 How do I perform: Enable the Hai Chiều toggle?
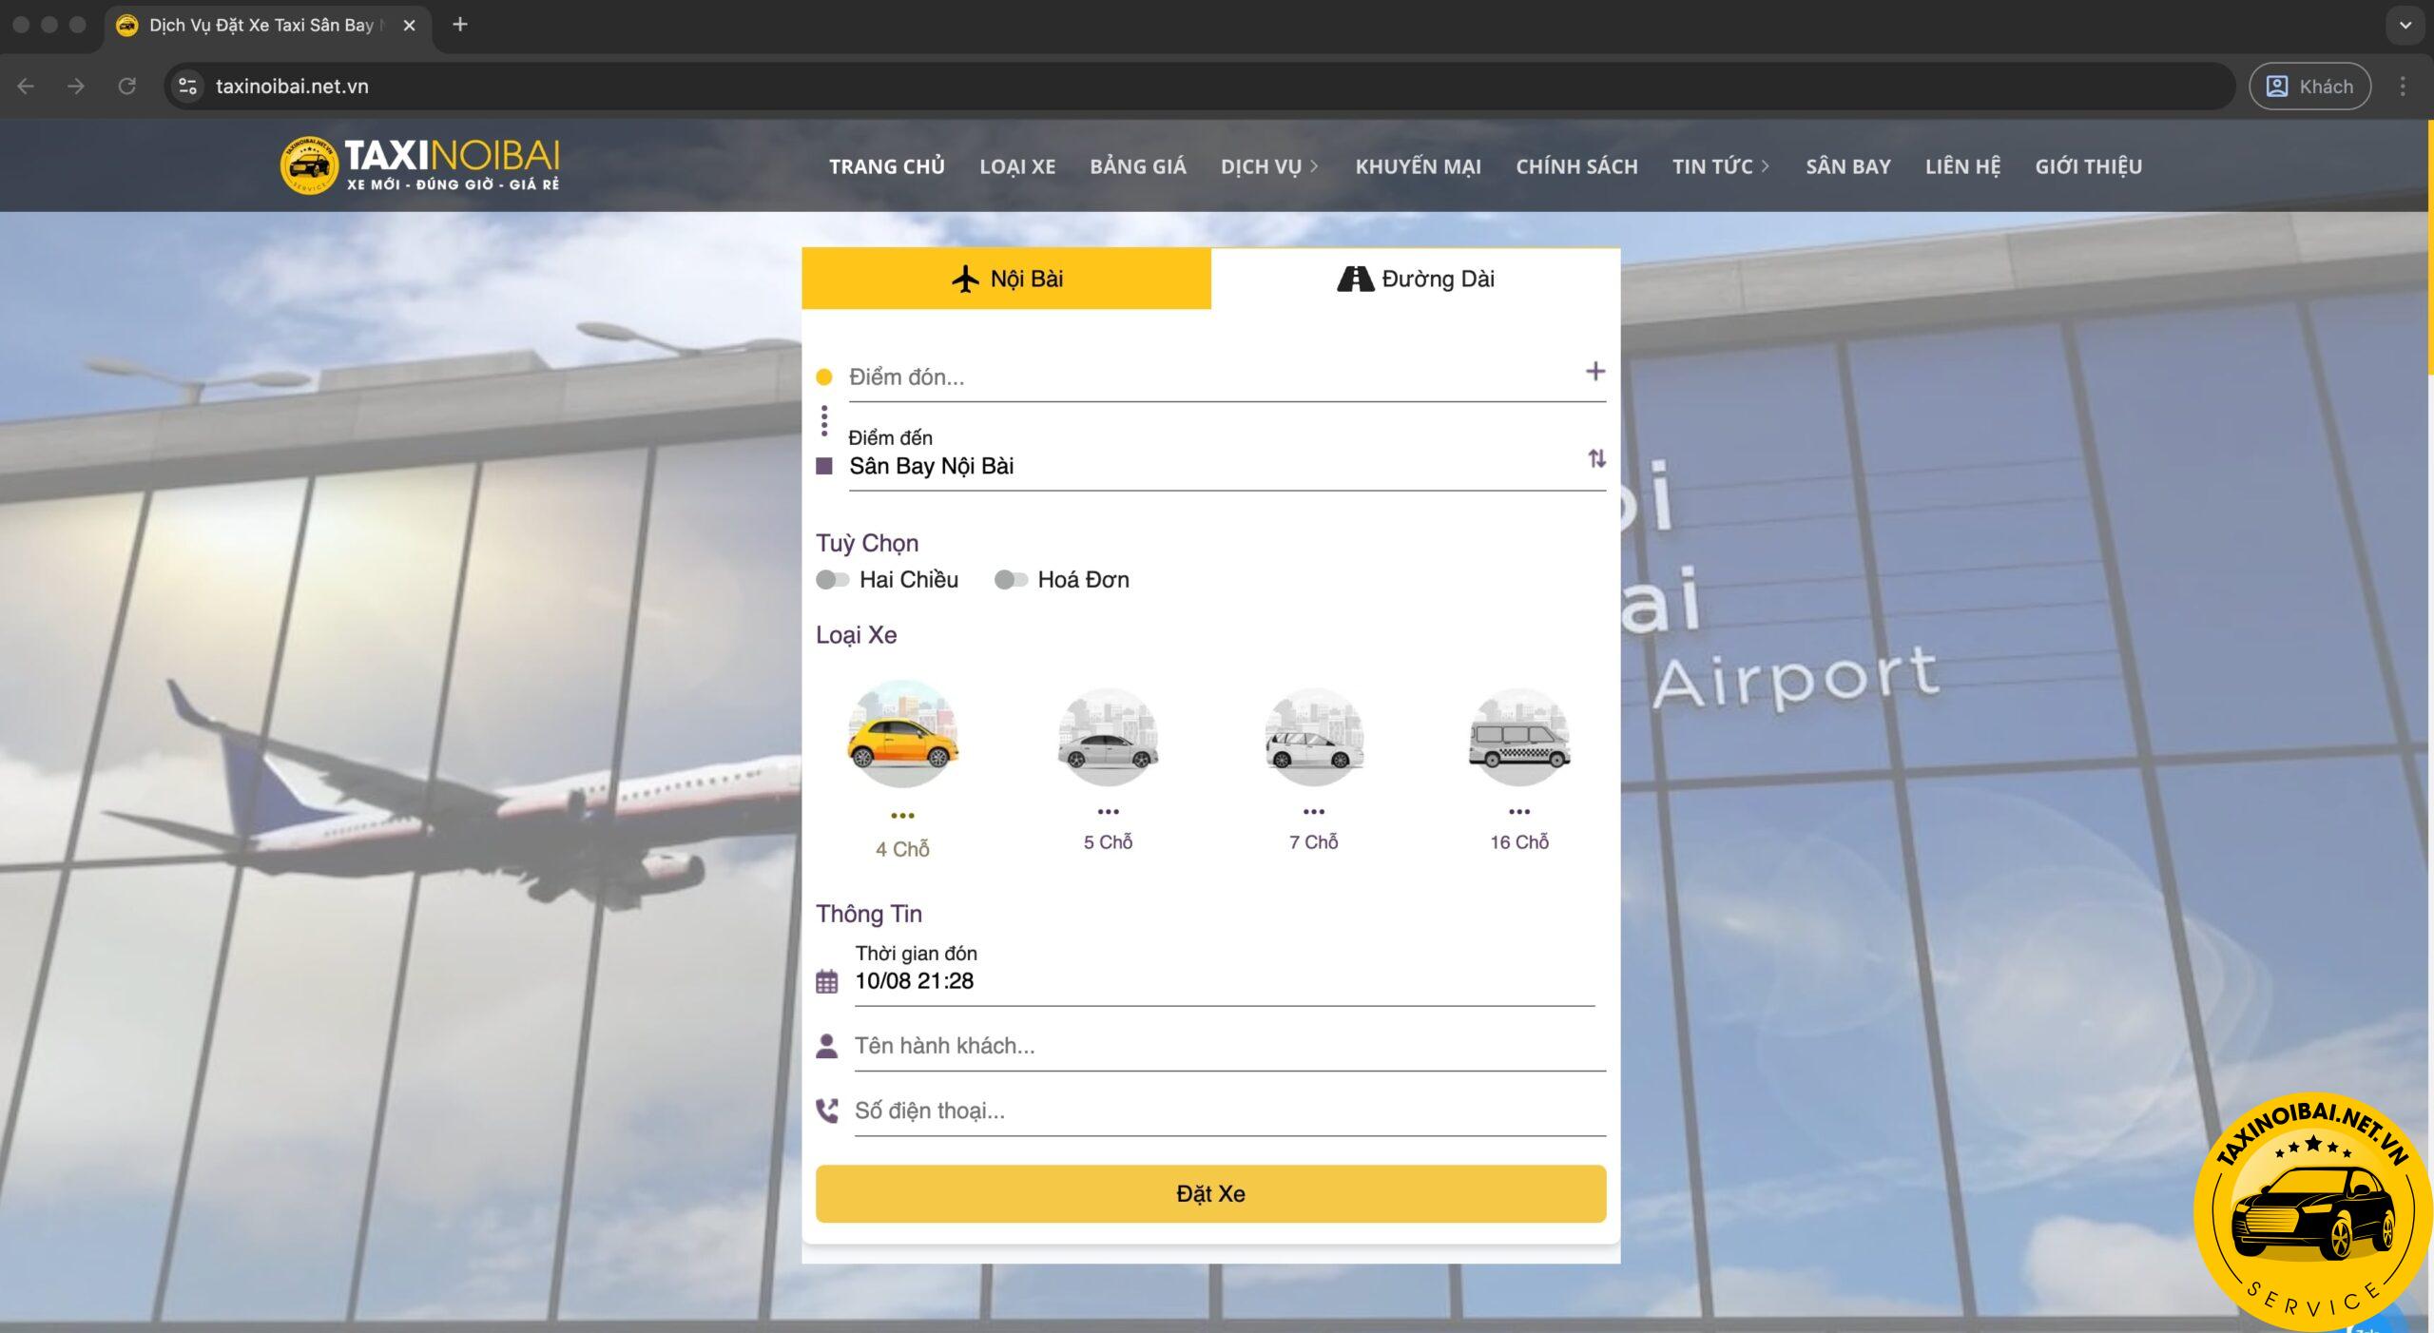tap(832, 580)
